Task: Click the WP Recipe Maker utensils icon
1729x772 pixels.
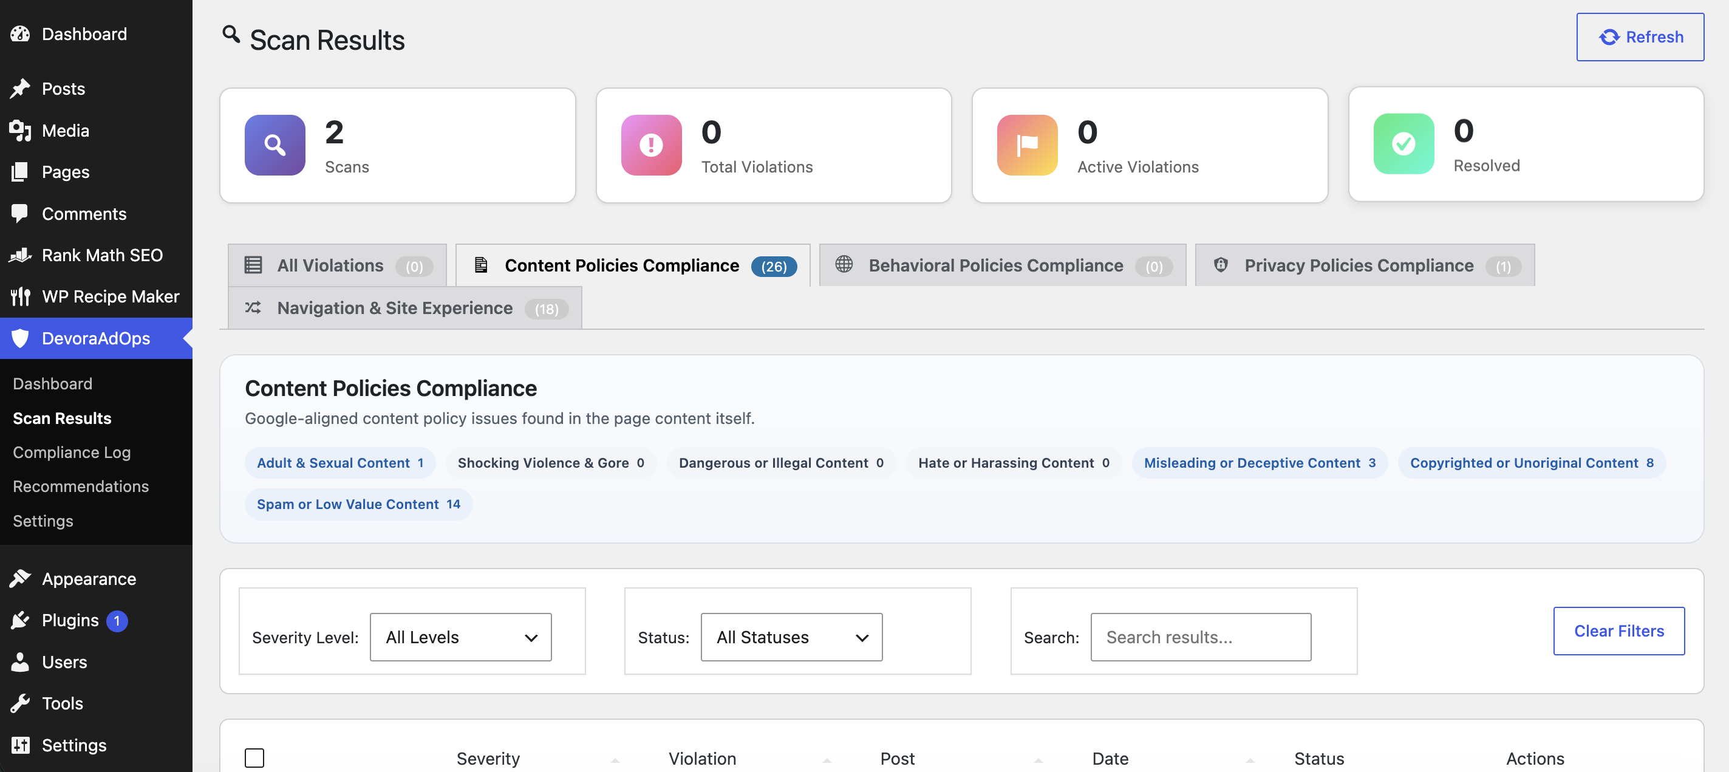Action: [x=20, y=296]
